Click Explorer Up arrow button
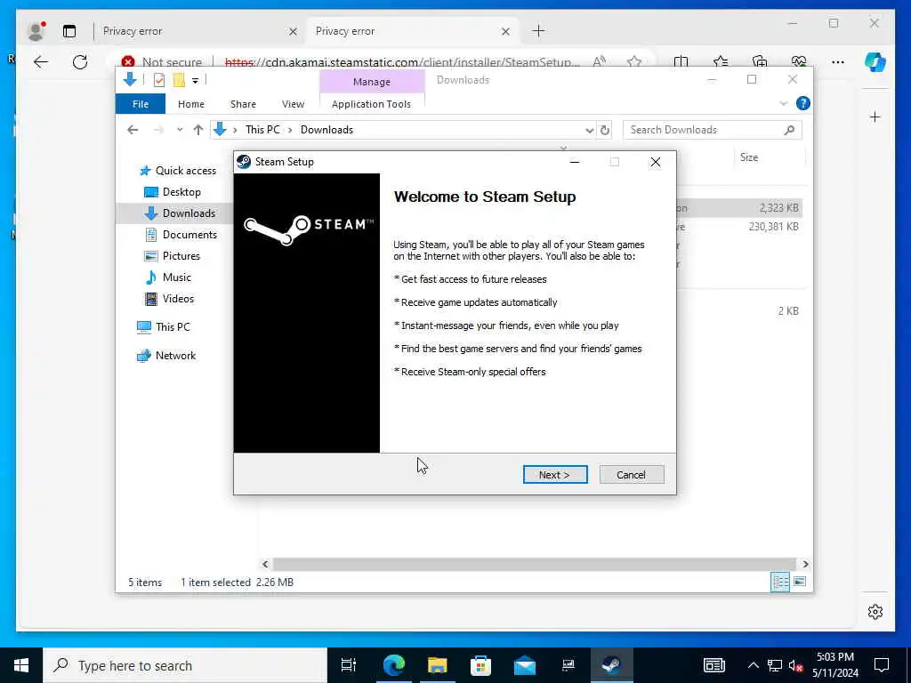Screen dimensions: 911x683 pyautogui.click(x=198, y=130)
